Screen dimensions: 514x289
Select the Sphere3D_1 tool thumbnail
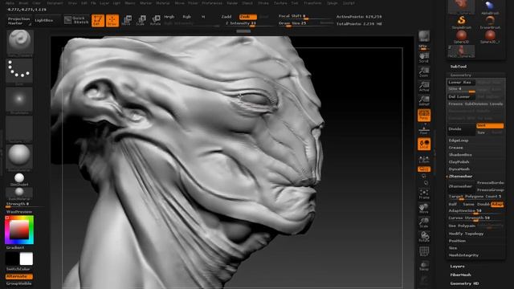click(x=490, y=36)
